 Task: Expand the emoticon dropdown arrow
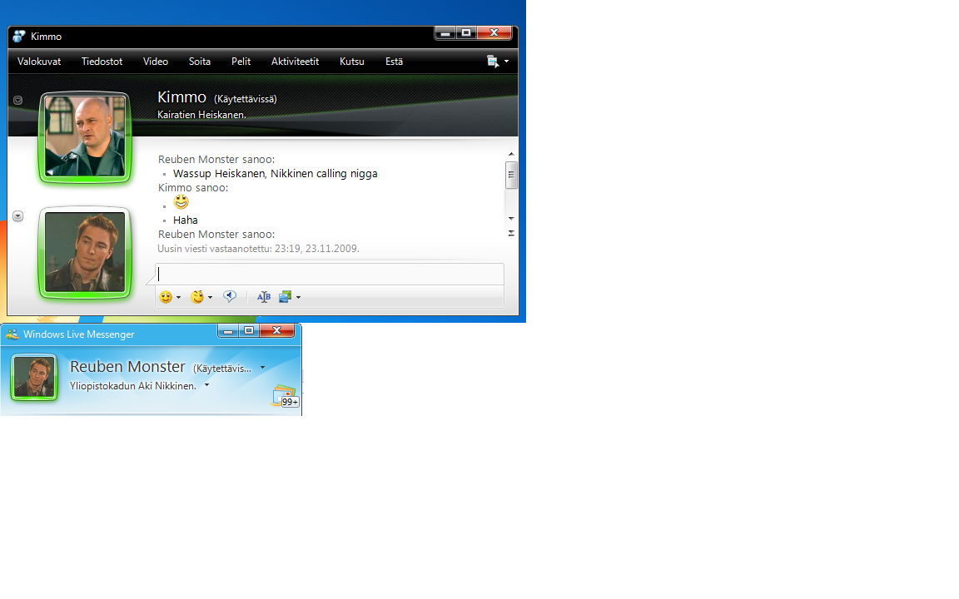pos(179,298)
